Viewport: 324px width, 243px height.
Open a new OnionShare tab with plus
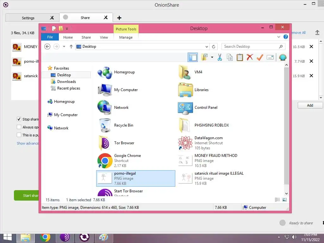[x=119, y=18]
